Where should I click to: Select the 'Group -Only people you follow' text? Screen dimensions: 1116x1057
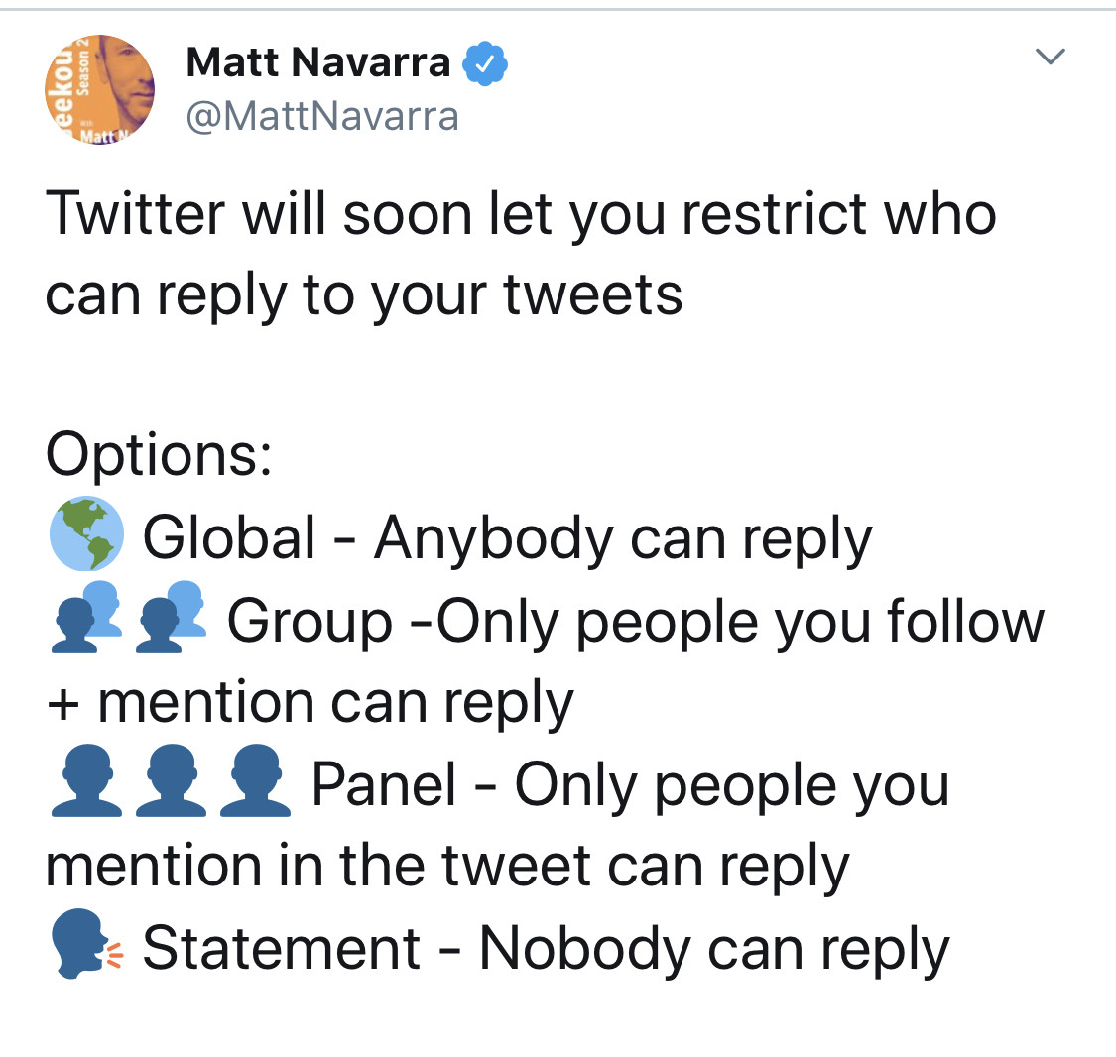[635, 622]
